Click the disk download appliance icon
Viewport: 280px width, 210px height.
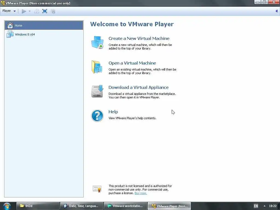[97, 91]
